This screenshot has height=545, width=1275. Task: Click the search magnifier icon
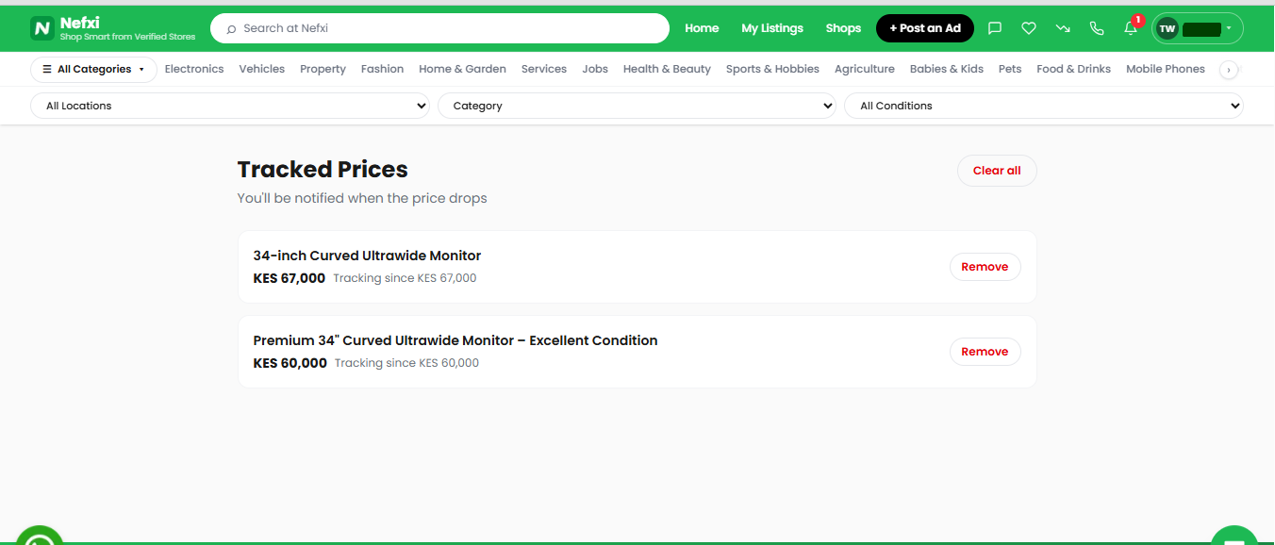tap(231, 29)
